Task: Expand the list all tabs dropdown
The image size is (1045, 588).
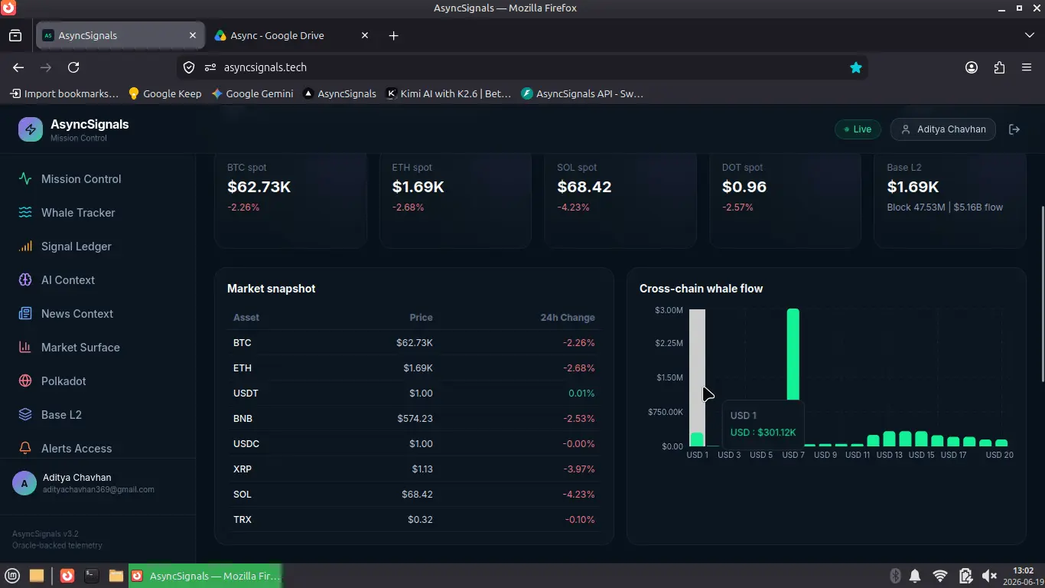Action: point(1030,35)
